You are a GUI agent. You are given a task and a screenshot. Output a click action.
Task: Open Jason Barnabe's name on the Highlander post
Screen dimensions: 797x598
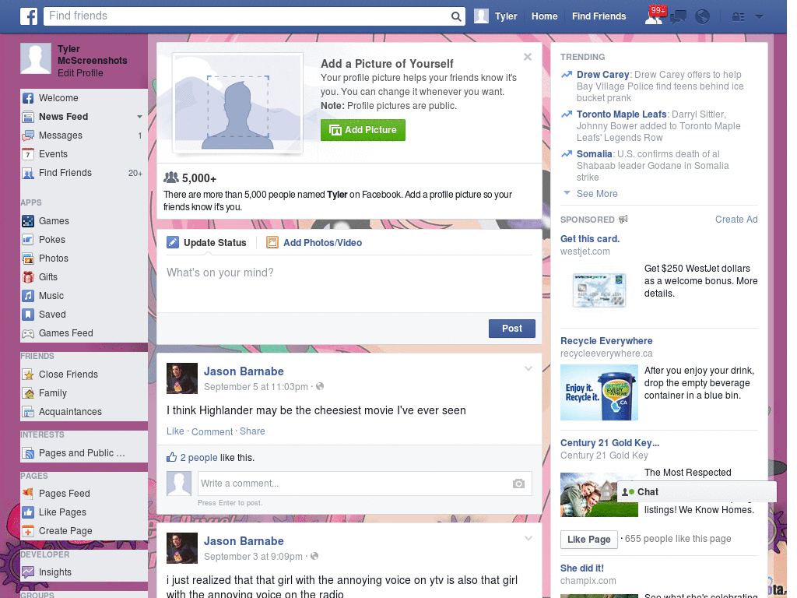coord(244,371)
